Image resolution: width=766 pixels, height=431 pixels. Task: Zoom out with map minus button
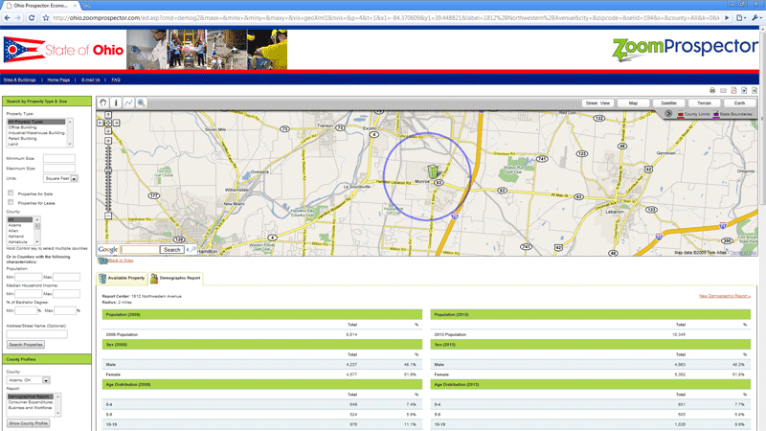pyautogui.click(x=108, y=215)
